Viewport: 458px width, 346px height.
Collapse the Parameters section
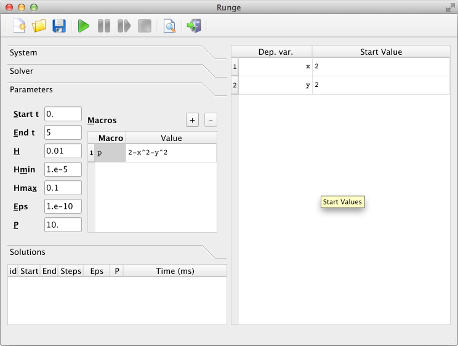pos(117,89)
